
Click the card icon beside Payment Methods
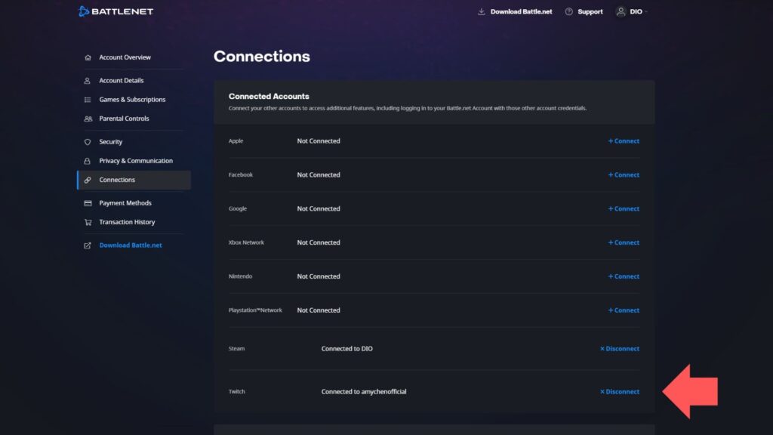(x=87, y=202)
